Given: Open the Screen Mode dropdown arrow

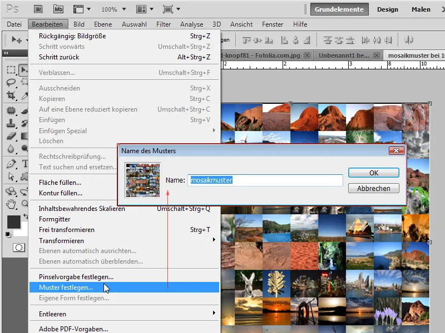Looking at the screenshot, I should click(x=178, y=9).
